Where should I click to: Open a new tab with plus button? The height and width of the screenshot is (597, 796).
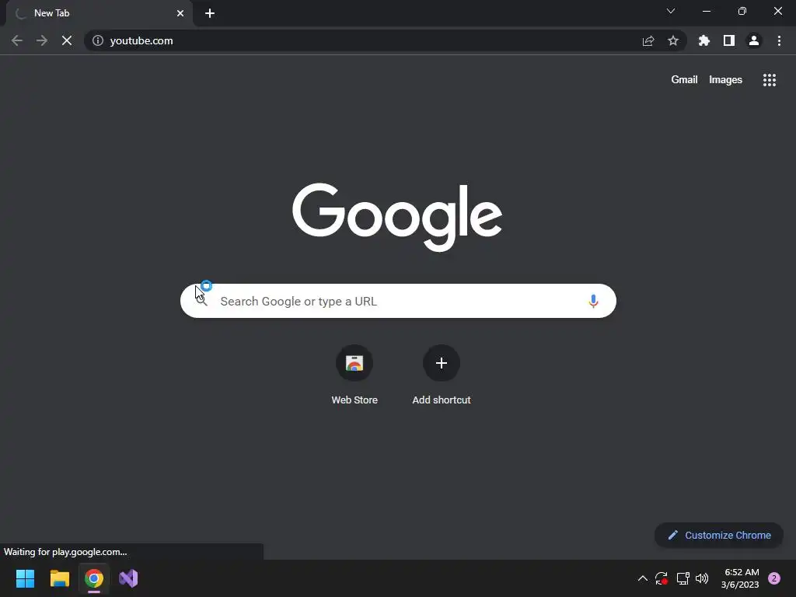[210, 13]
